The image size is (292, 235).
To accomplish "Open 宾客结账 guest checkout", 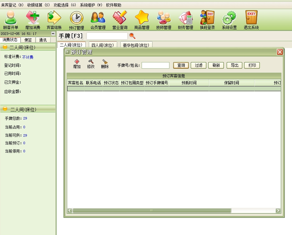I will [54, 20].
